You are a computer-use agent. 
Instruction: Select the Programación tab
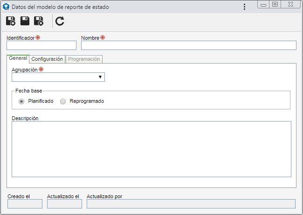84,59
